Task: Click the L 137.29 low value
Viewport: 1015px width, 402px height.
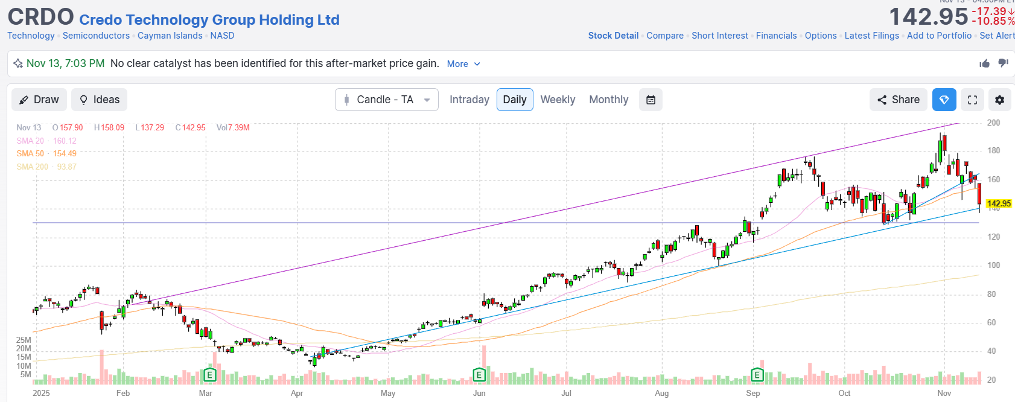Action: point(150,128)
